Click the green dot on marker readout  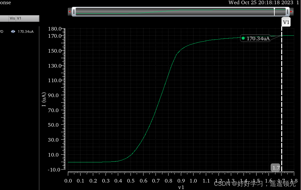tap(243, 38)
